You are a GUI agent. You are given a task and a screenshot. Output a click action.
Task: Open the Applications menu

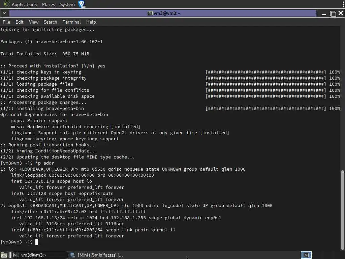pos(24,4)
